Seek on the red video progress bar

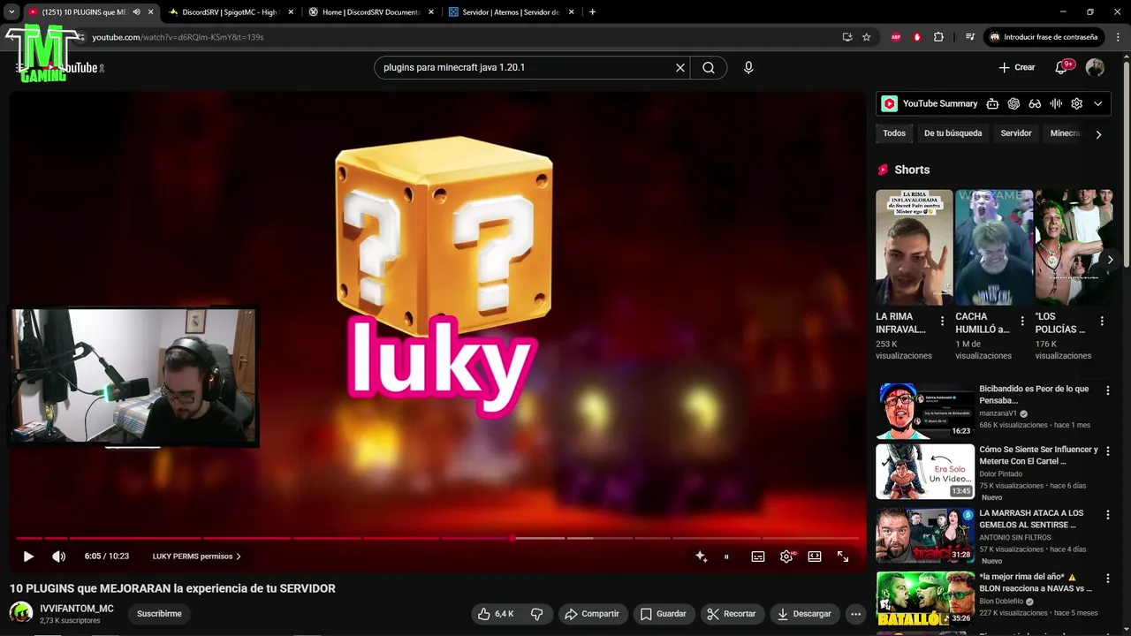437,537
